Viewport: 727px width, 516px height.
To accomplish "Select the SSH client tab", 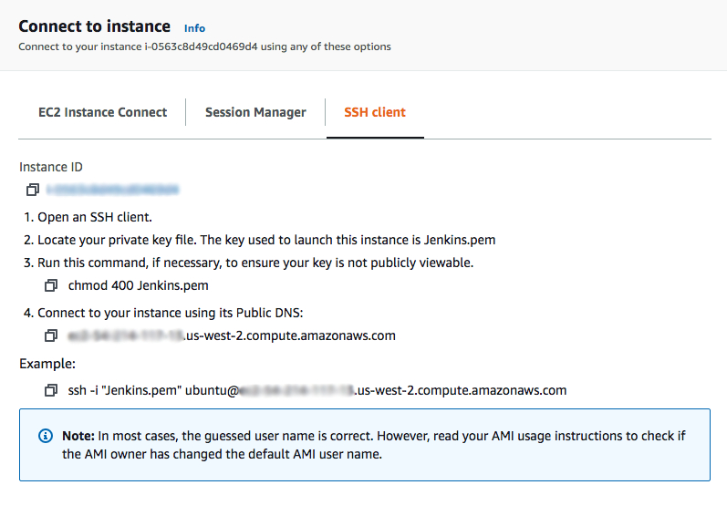I will (375, 112).
